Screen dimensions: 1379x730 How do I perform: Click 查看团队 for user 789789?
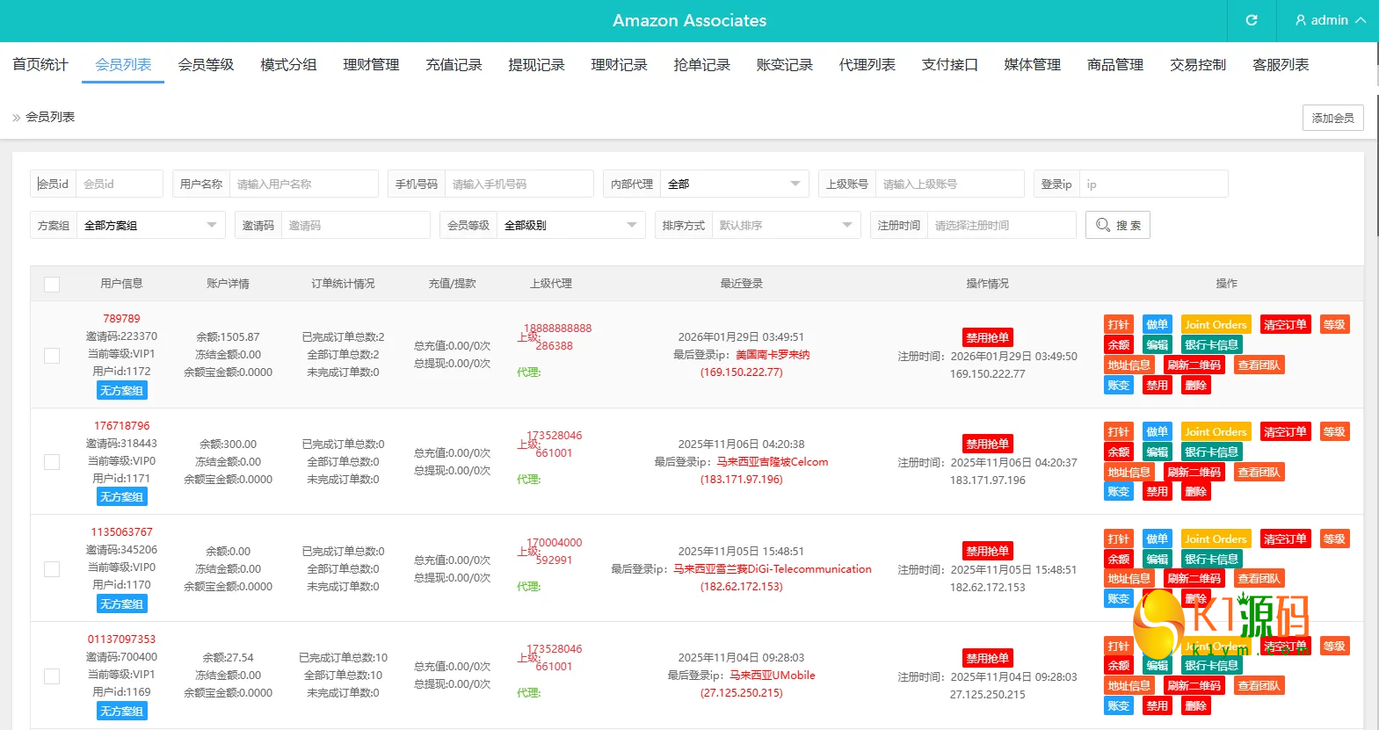click(x=1259, y=365)
